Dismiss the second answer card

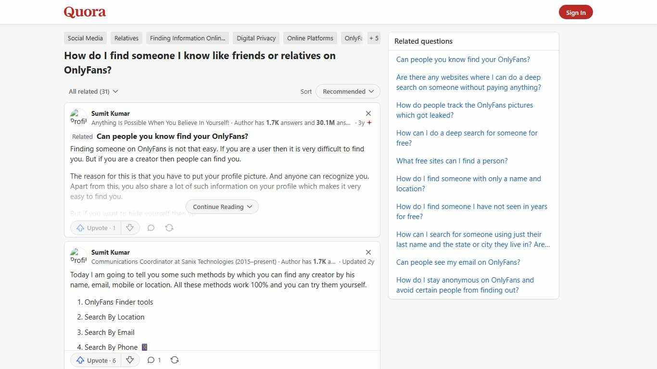point(368,252)
